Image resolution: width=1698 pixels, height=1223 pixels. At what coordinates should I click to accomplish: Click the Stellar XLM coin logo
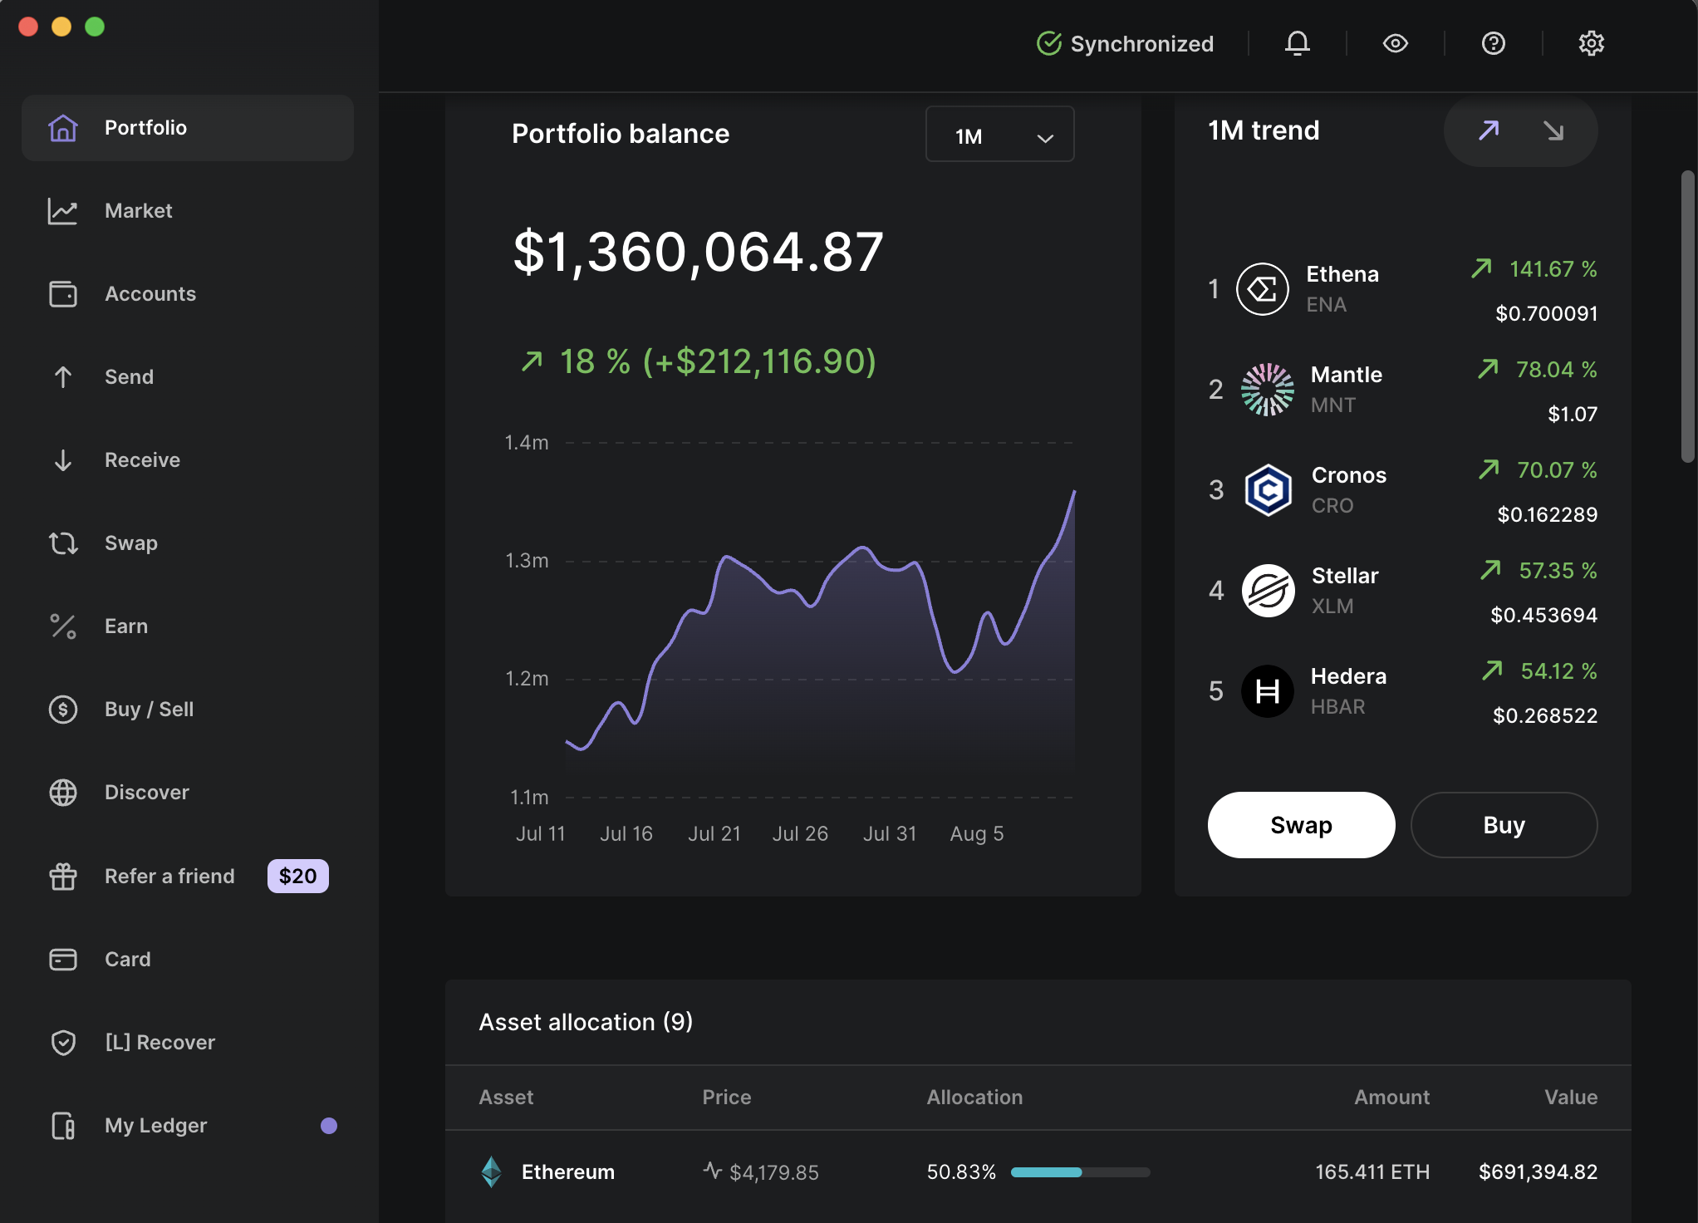pos(1268,591)
